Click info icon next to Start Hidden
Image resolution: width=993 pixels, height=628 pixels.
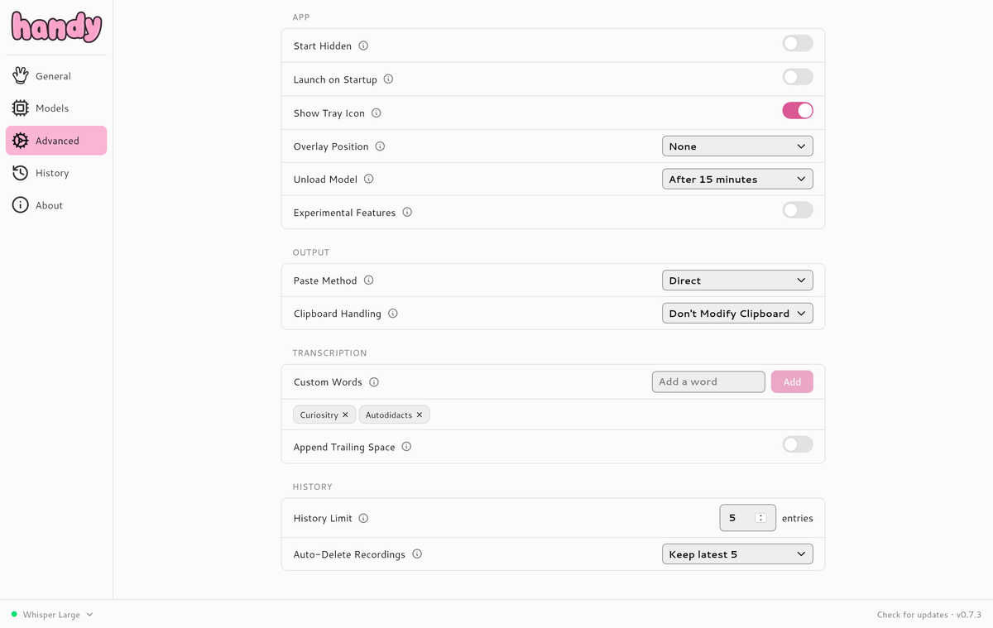[x=363, y=46]
